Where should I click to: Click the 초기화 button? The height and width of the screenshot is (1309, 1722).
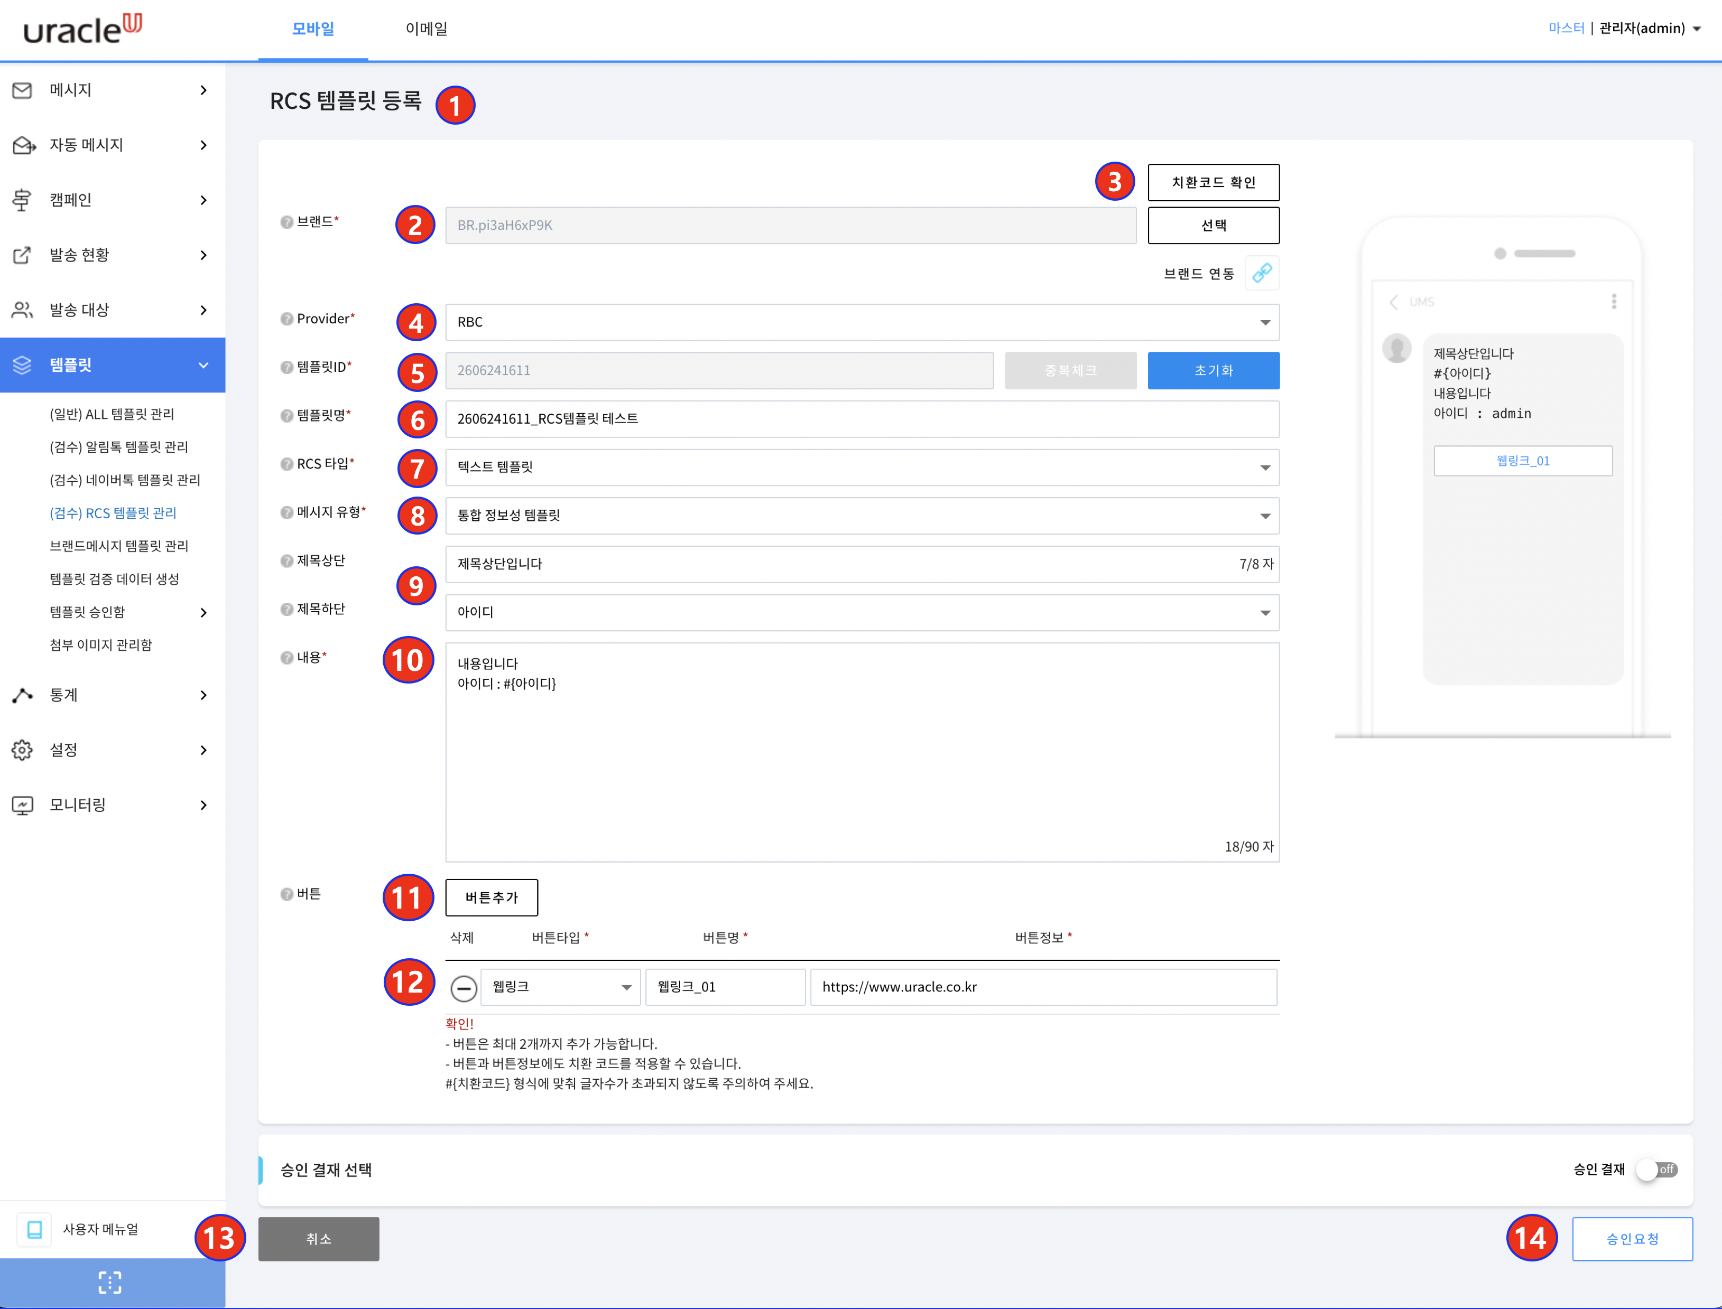pos(1213,371)
